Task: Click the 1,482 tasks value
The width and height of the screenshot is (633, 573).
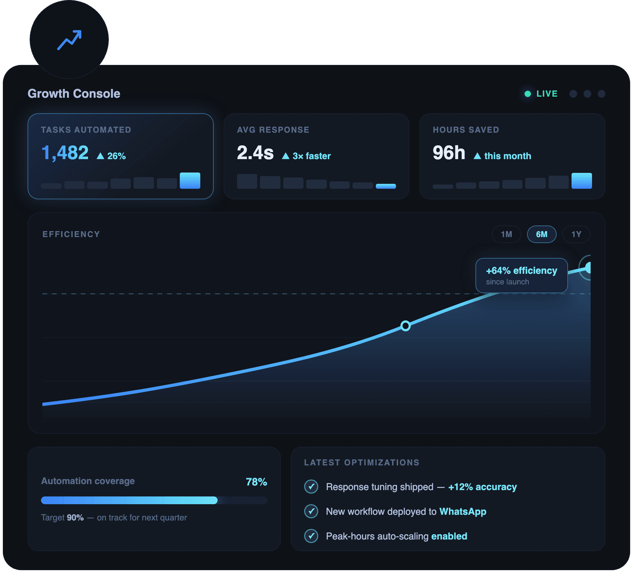Action: point(65,153)
